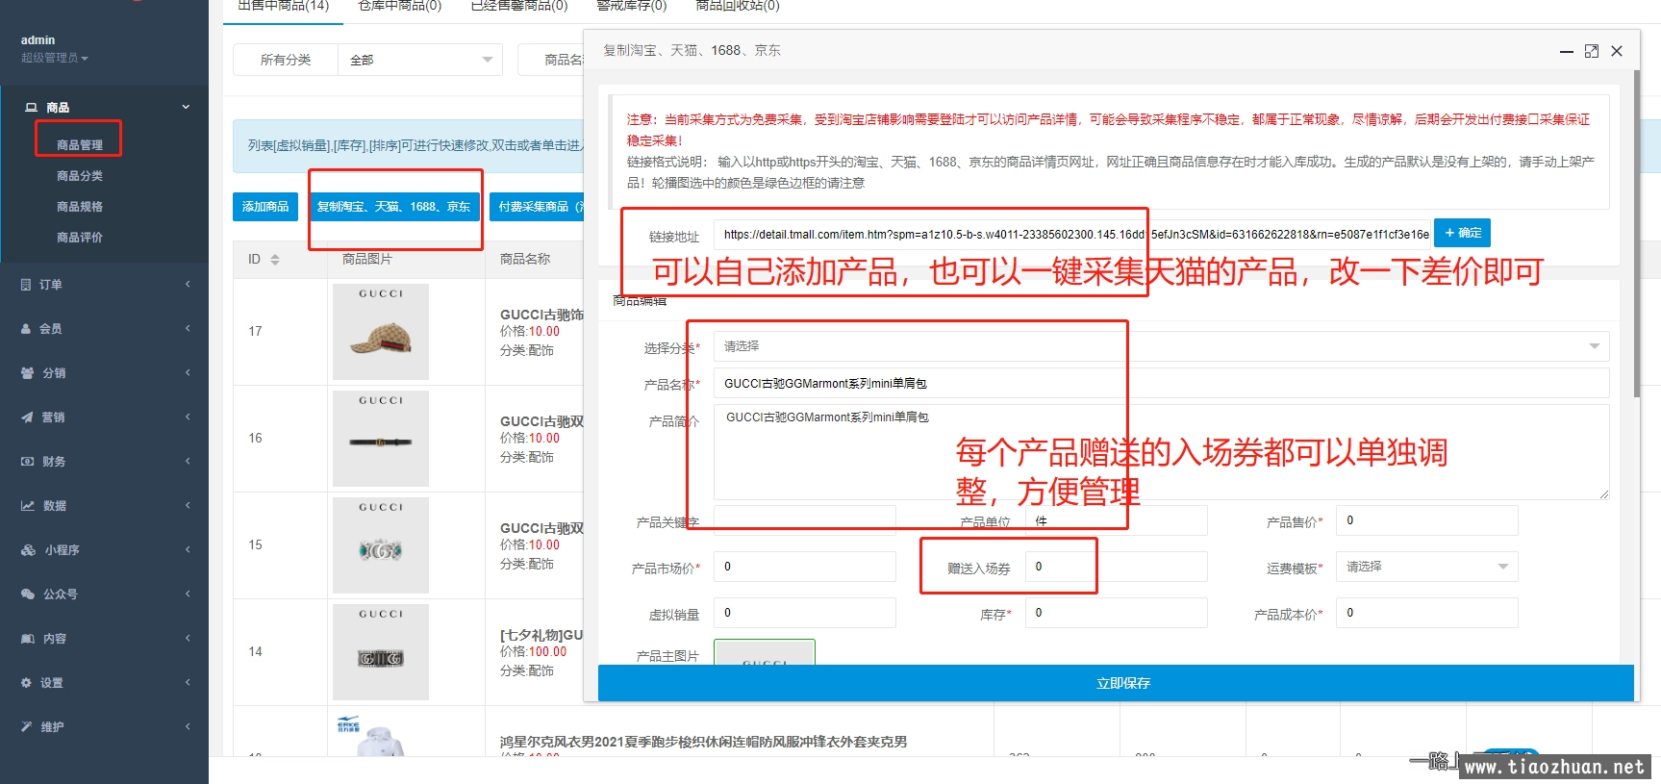The image size is (1661, 784).
Task: Open the 运费模板 dropdown
Action: pyautogui.click(x=1425, y=567)
